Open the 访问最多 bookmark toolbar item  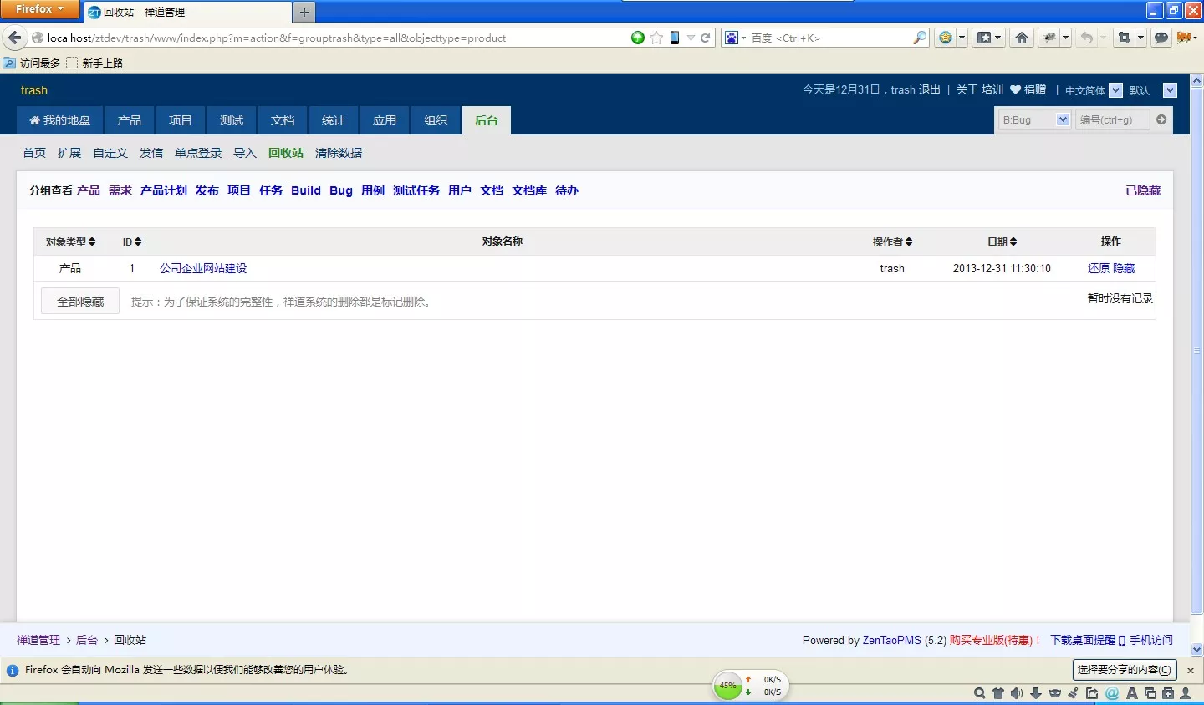tap(32, 63)
